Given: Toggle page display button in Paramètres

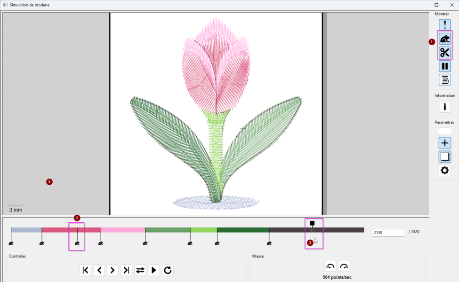Looking at the screenshot, I should pos(445,157).
